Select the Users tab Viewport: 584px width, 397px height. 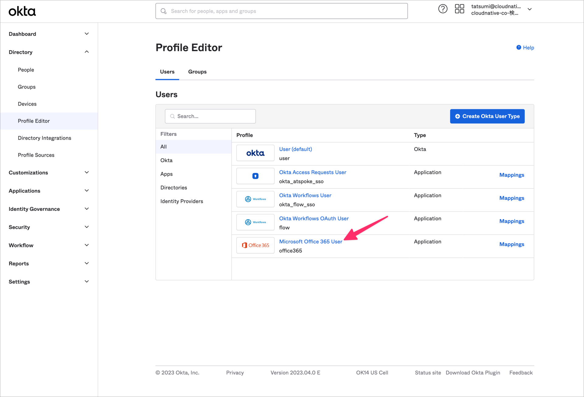coord(167,72)
